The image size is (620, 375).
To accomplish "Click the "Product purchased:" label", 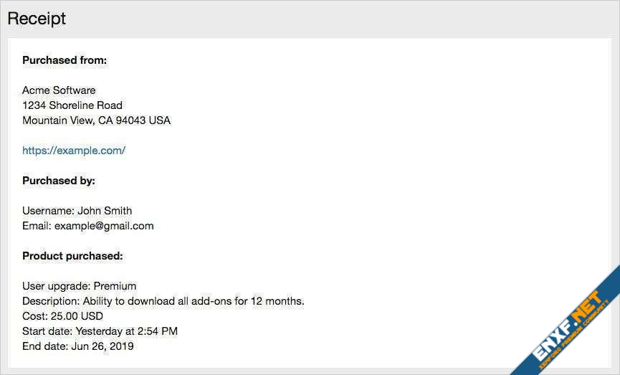I will coord(72,256).
